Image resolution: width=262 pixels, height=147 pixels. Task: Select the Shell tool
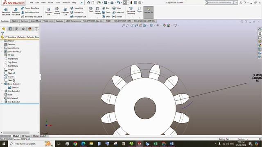106,17
